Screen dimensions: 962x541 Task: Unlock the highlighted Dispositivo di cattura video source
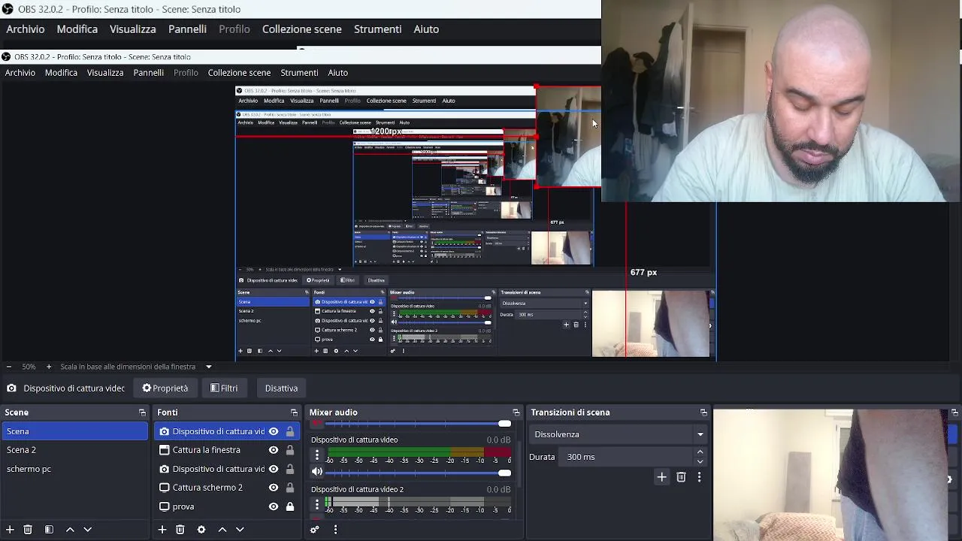pyautogui.click(x=290, y=431)
